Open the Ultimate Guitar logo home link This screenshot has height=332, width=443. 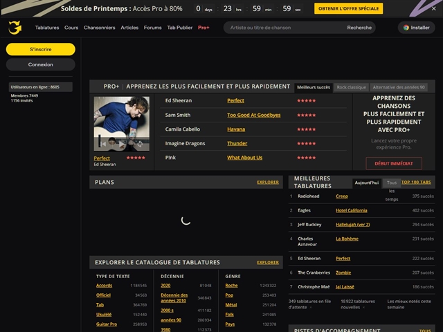pyautogui.click(x=15, y=28)
